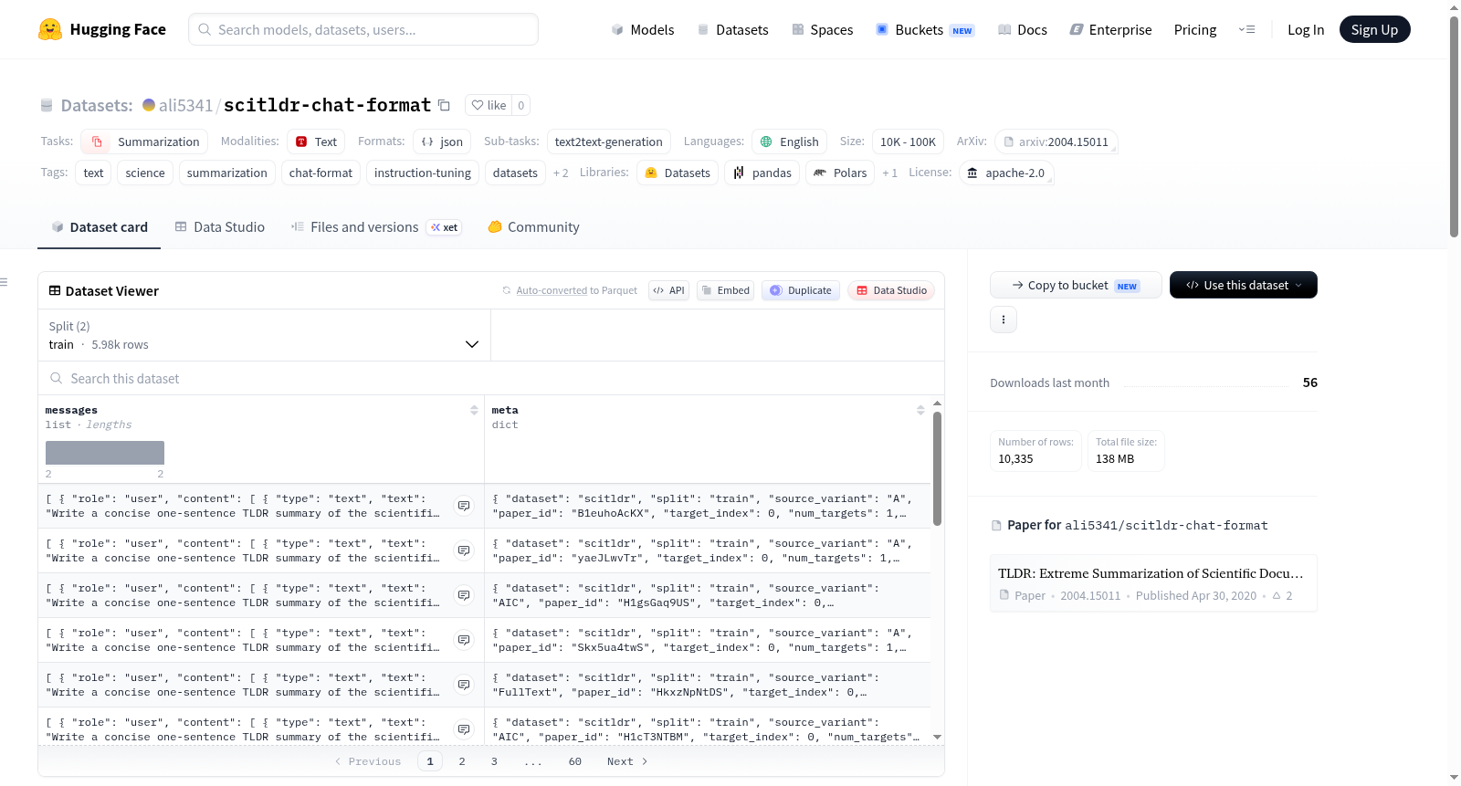Screen dimensions: 1461x786
Task: Jump to page 60 of the table
Action: 575,761
